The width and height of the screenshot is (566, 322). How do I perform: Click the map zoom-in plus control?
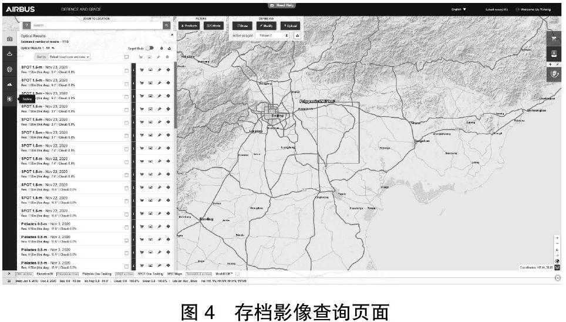[557, 238]
